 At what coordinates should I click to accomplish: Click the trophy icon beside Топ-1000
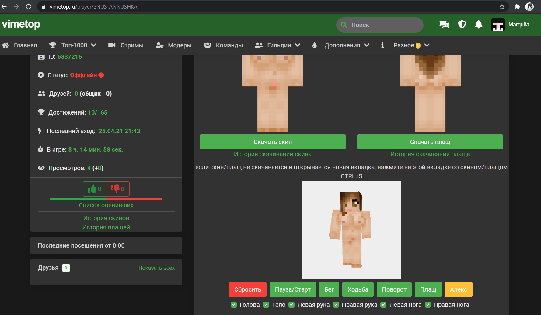point(53,45)
